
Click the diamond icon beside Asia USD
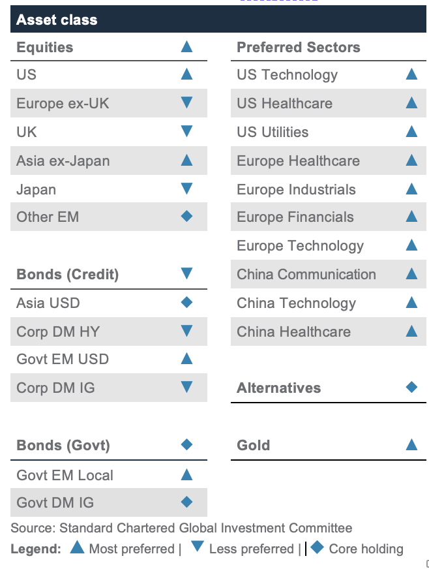pos(186,302)
